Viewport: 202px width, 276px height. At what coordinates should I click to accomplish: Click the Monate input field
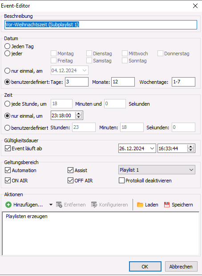pyautogui.click(x=123, y=82)
